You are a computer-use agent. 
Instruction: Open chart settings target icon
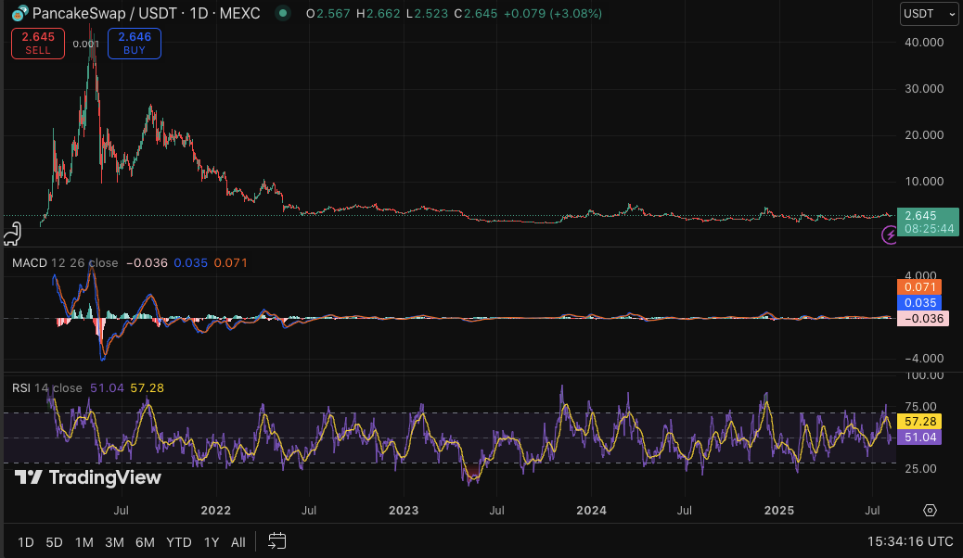click(x=930, y=510)
